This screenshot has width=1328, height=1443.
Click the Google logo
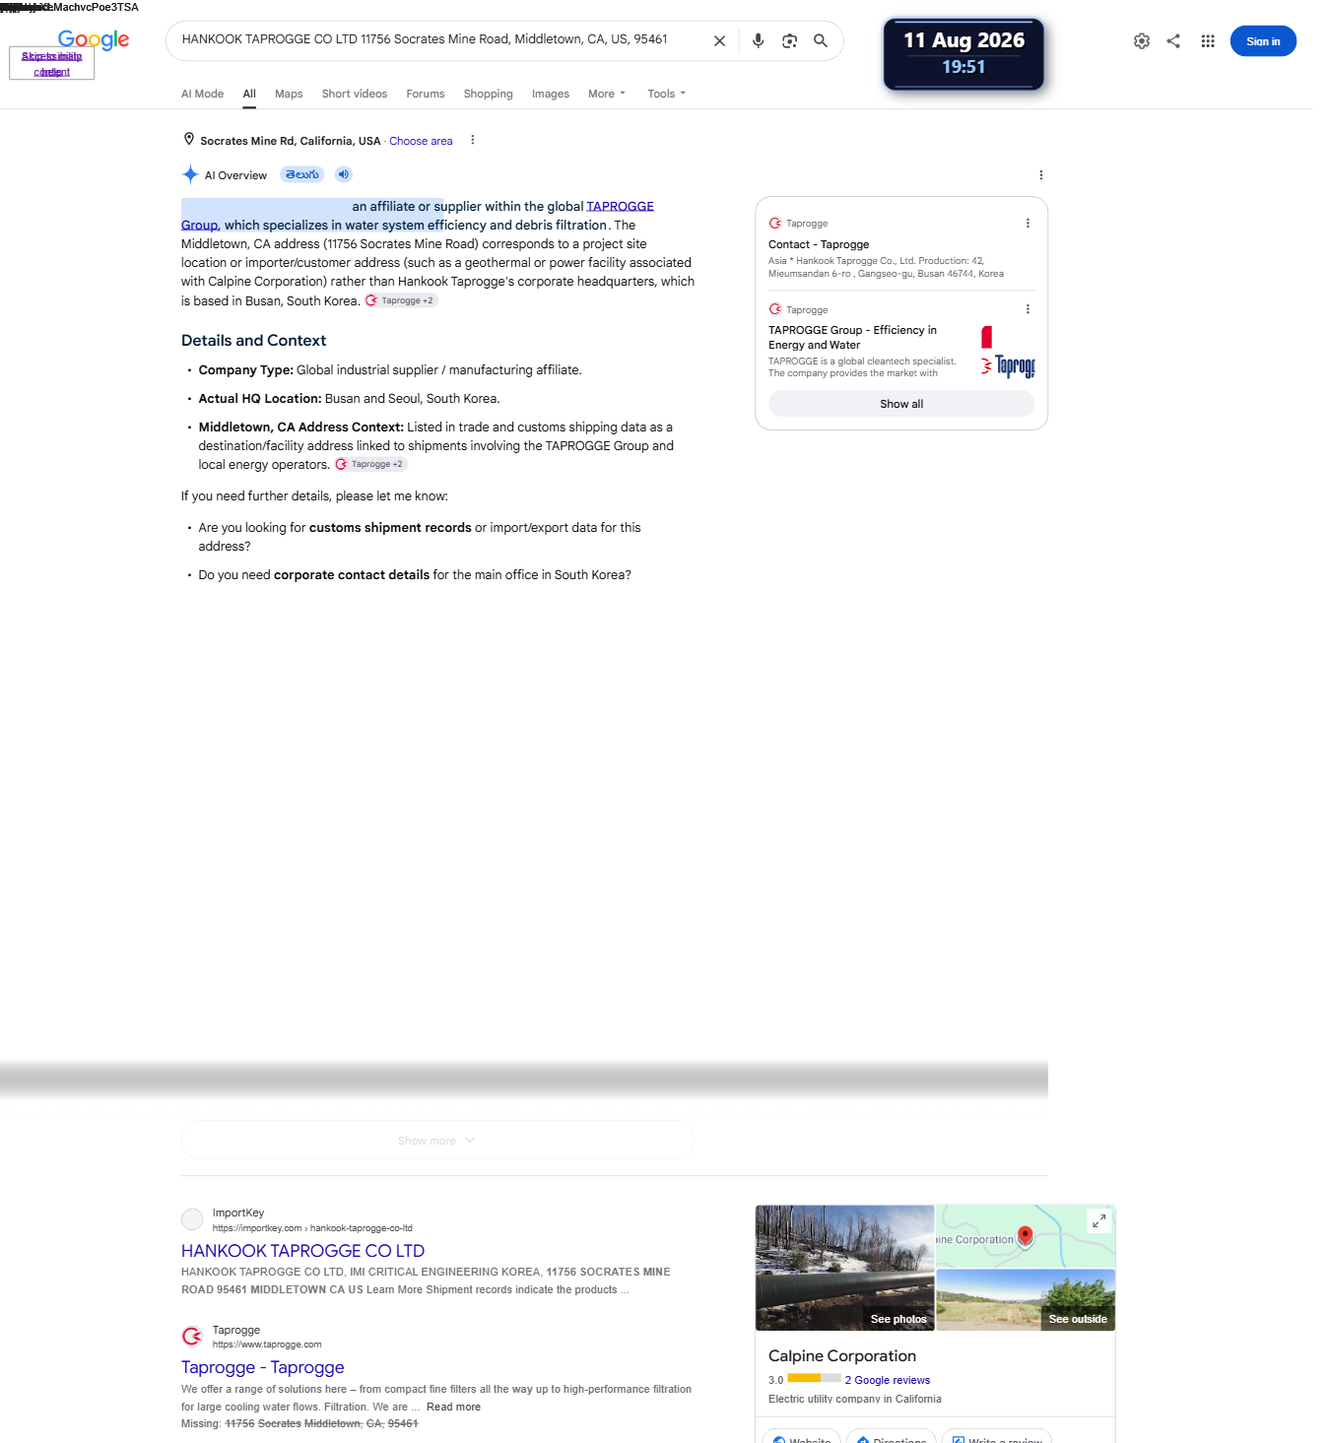tap(94, 39)
